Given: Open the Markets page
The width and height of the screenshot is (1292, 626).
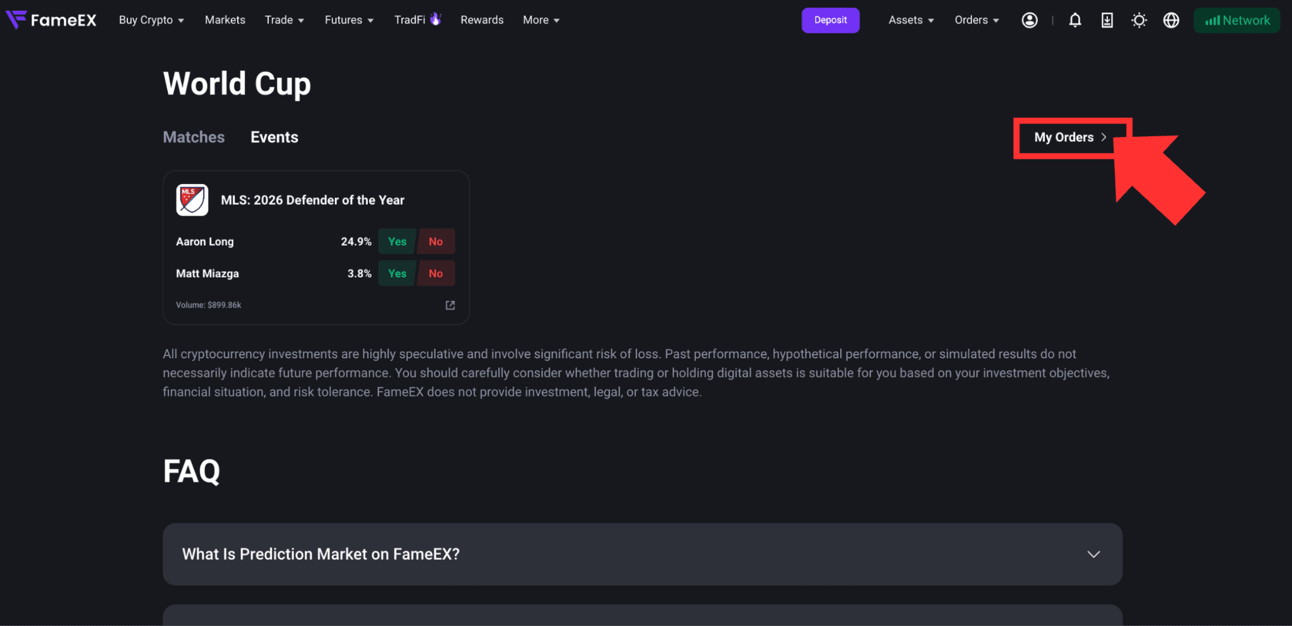Looking at the screenshot, I should (x=225, y=20).
